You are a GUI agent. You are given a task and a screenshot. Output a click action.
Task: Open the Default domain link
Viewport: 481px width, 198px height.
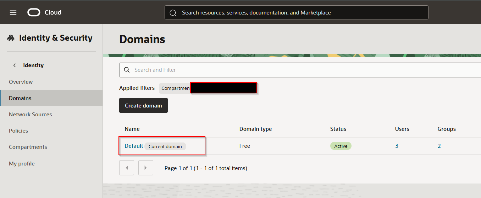[134, 146]
